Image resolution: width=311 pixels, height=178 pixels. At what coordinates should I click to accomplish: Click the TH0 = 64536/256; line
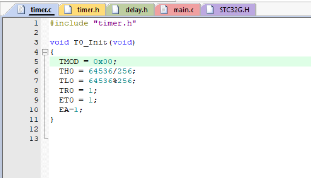(x=97, y=71)
